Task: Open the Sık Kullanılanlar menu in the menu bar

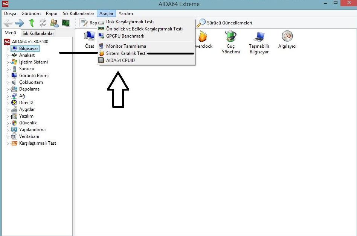Action: click(78, 14)
